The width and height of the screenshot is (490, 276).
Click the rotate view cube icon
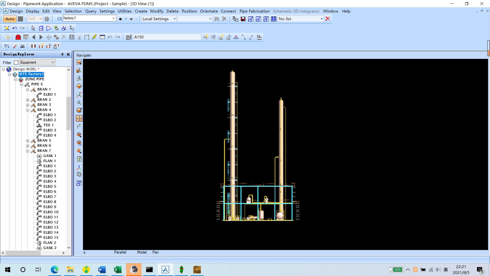(x=79, y=110)
